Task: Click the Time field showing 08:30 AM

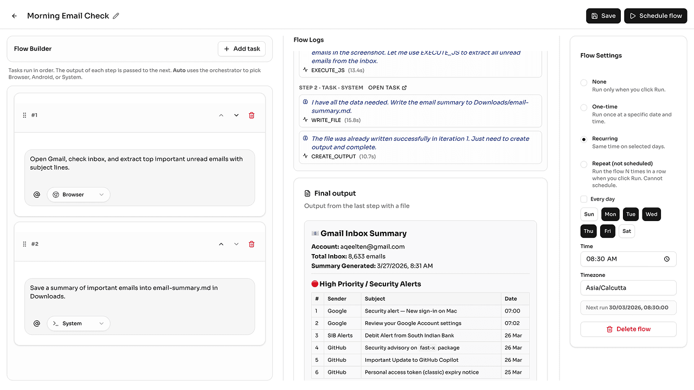Action: pos(628,259)
